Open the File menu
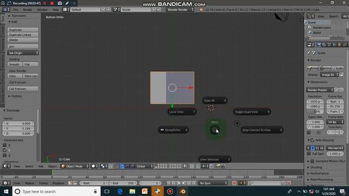 [x=16, y=10]
